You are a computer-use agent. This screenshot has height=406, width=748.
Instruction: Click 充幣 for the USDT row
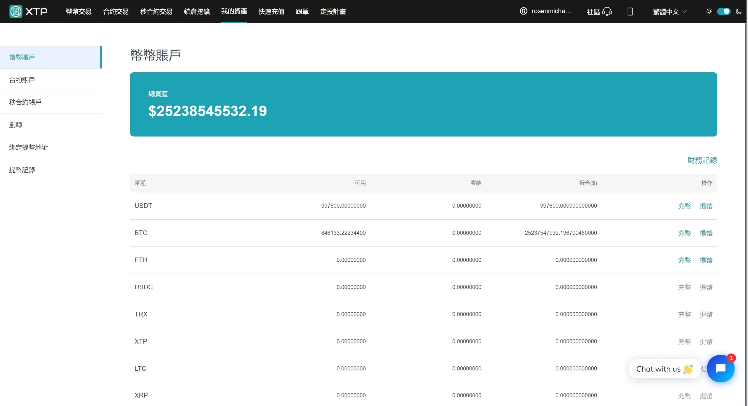(x=684, y=206)
